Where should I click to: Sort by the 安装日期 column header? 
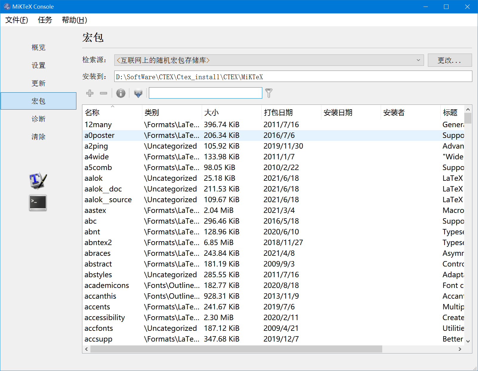351,112
